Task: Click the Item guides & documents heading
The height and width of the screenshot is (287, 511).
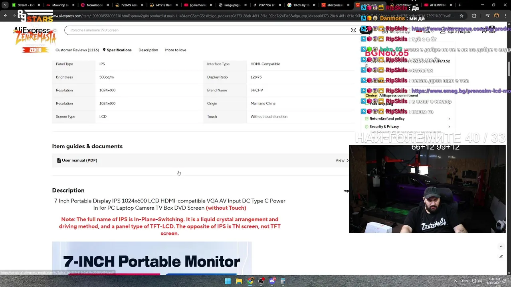Action: point(87,146)
